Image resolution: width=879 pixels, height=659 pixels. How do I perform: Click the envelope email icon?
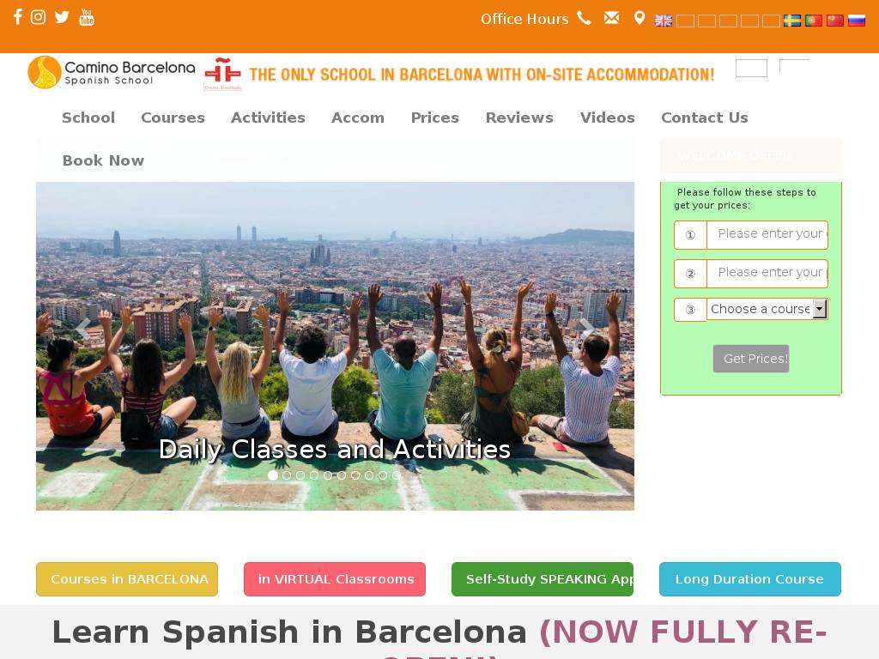point(611,18)
